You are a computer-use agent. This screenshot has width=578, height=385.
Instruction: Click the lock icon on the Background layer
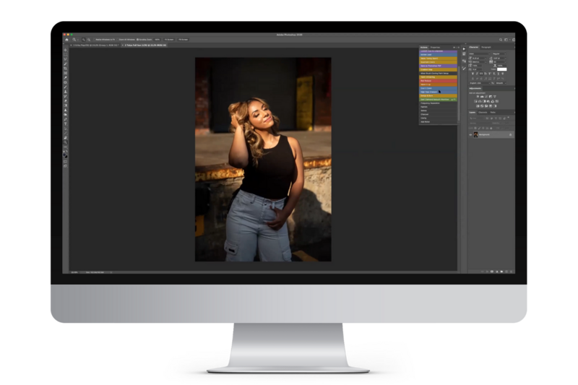[510, 134]
